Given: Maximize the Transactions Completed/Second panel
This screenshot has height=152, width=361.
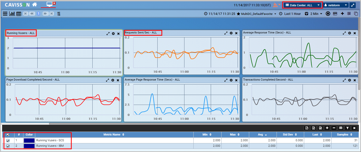Looking at the screenshot, I should [x=344, y=80].
